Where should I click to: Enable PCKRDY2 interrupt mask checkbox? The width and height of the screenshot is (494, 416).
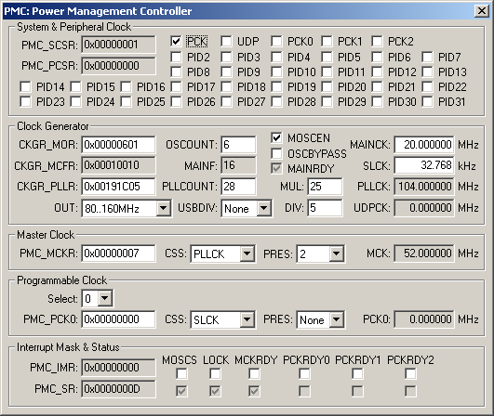point(410,374)
